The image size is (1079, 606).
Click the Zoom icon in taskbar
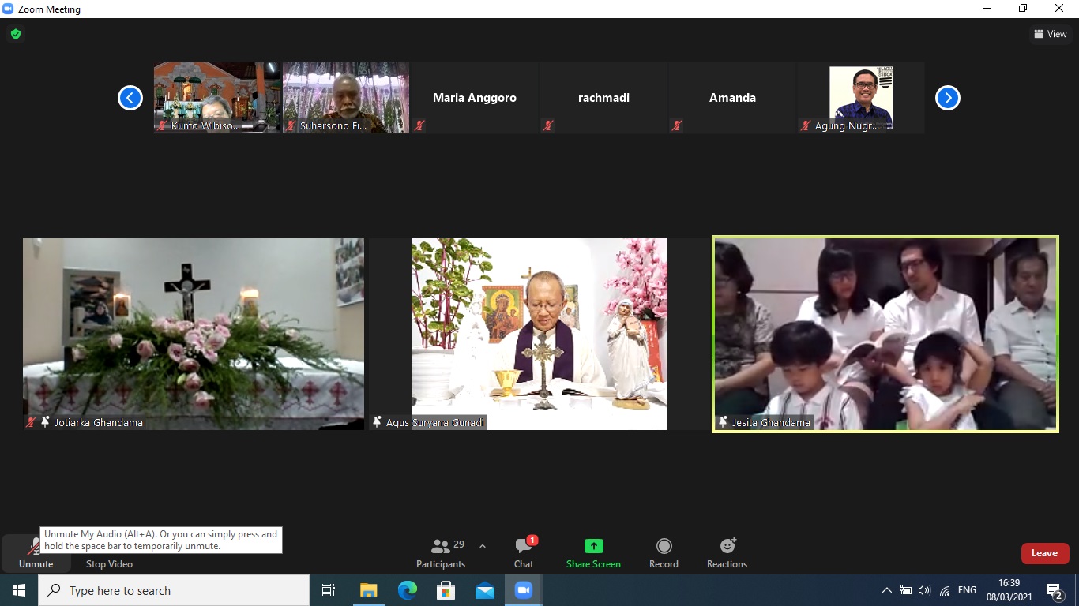(x=523, y=590)
